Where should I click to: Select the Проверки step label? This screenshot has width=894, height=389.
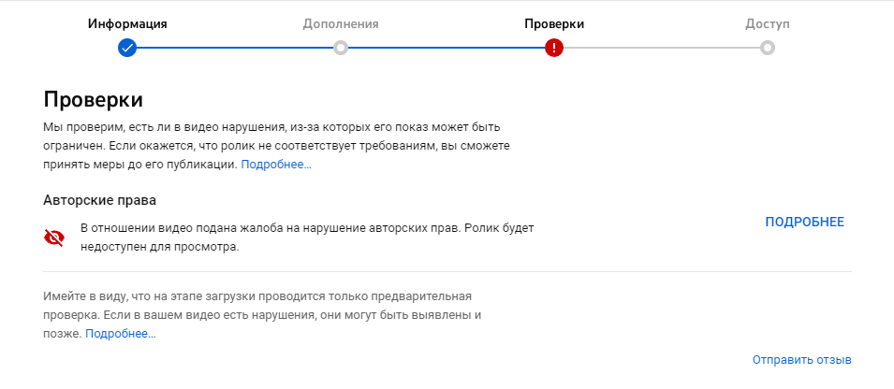[554, 23]
